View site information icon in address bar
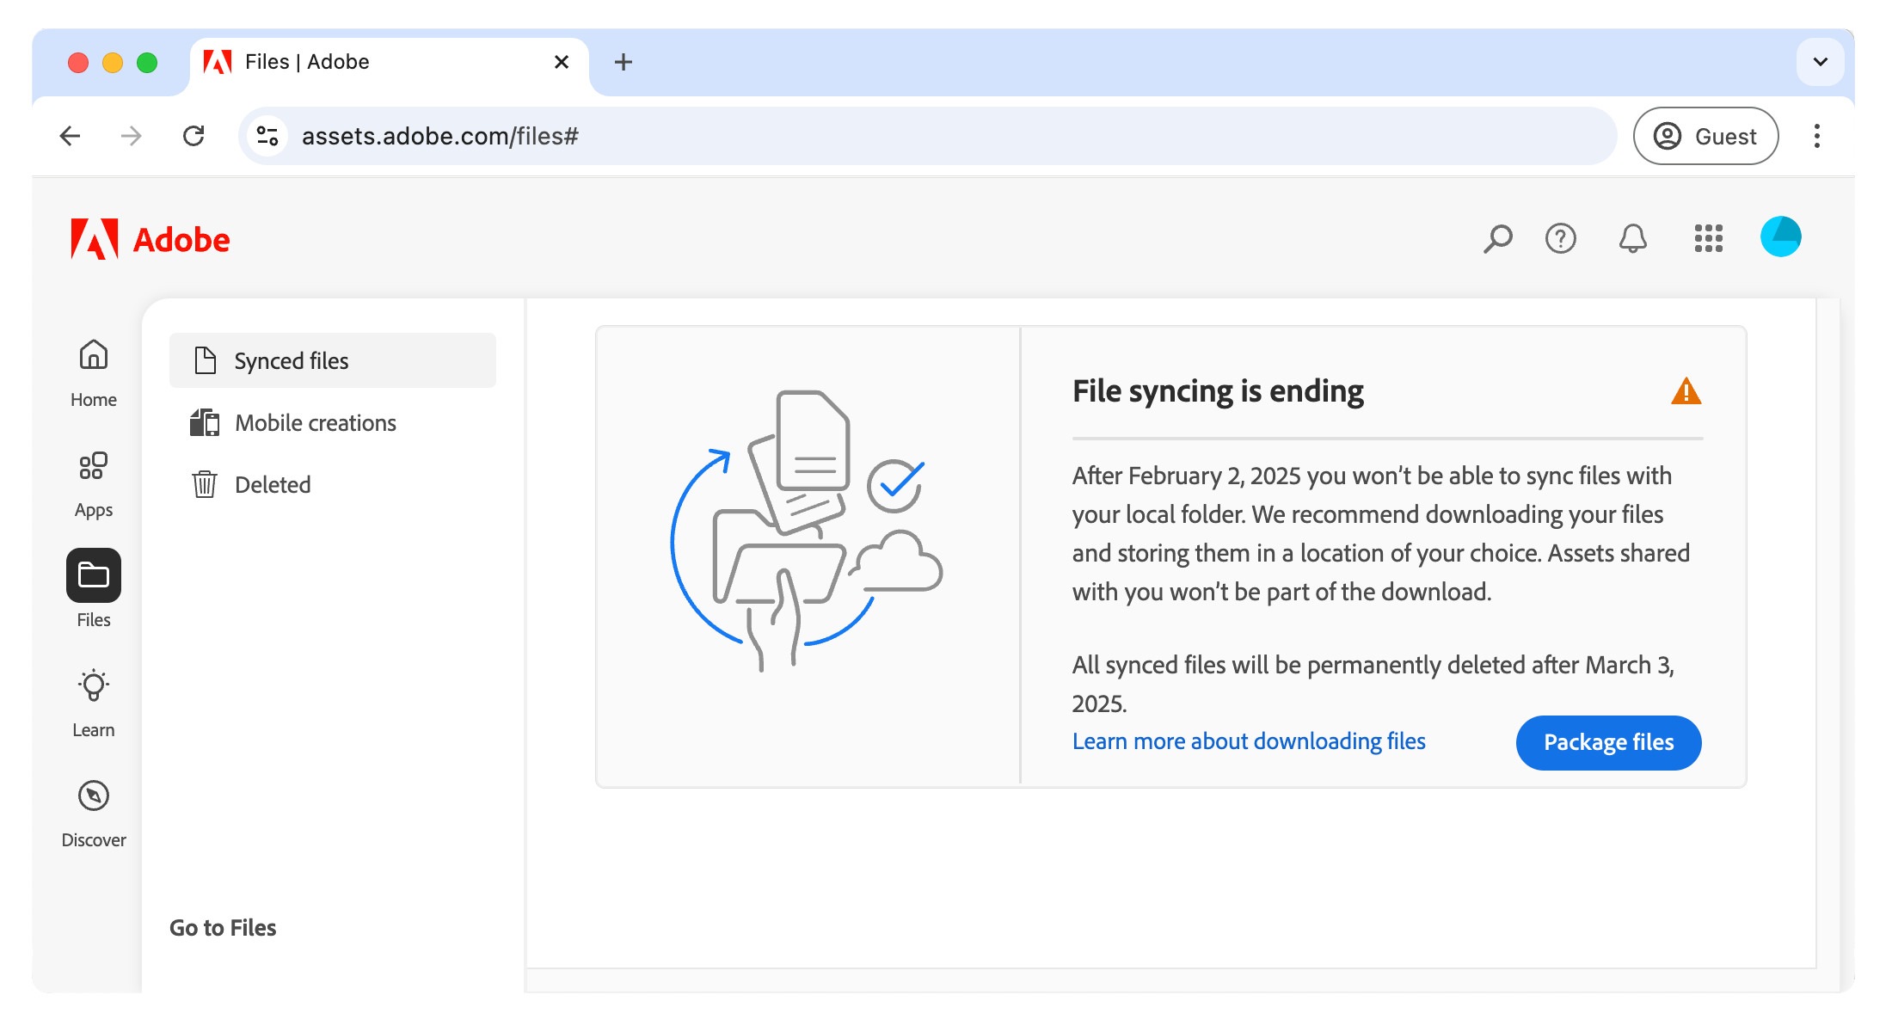Viewport: 1892px width, 1032px height. coord(267,136)
